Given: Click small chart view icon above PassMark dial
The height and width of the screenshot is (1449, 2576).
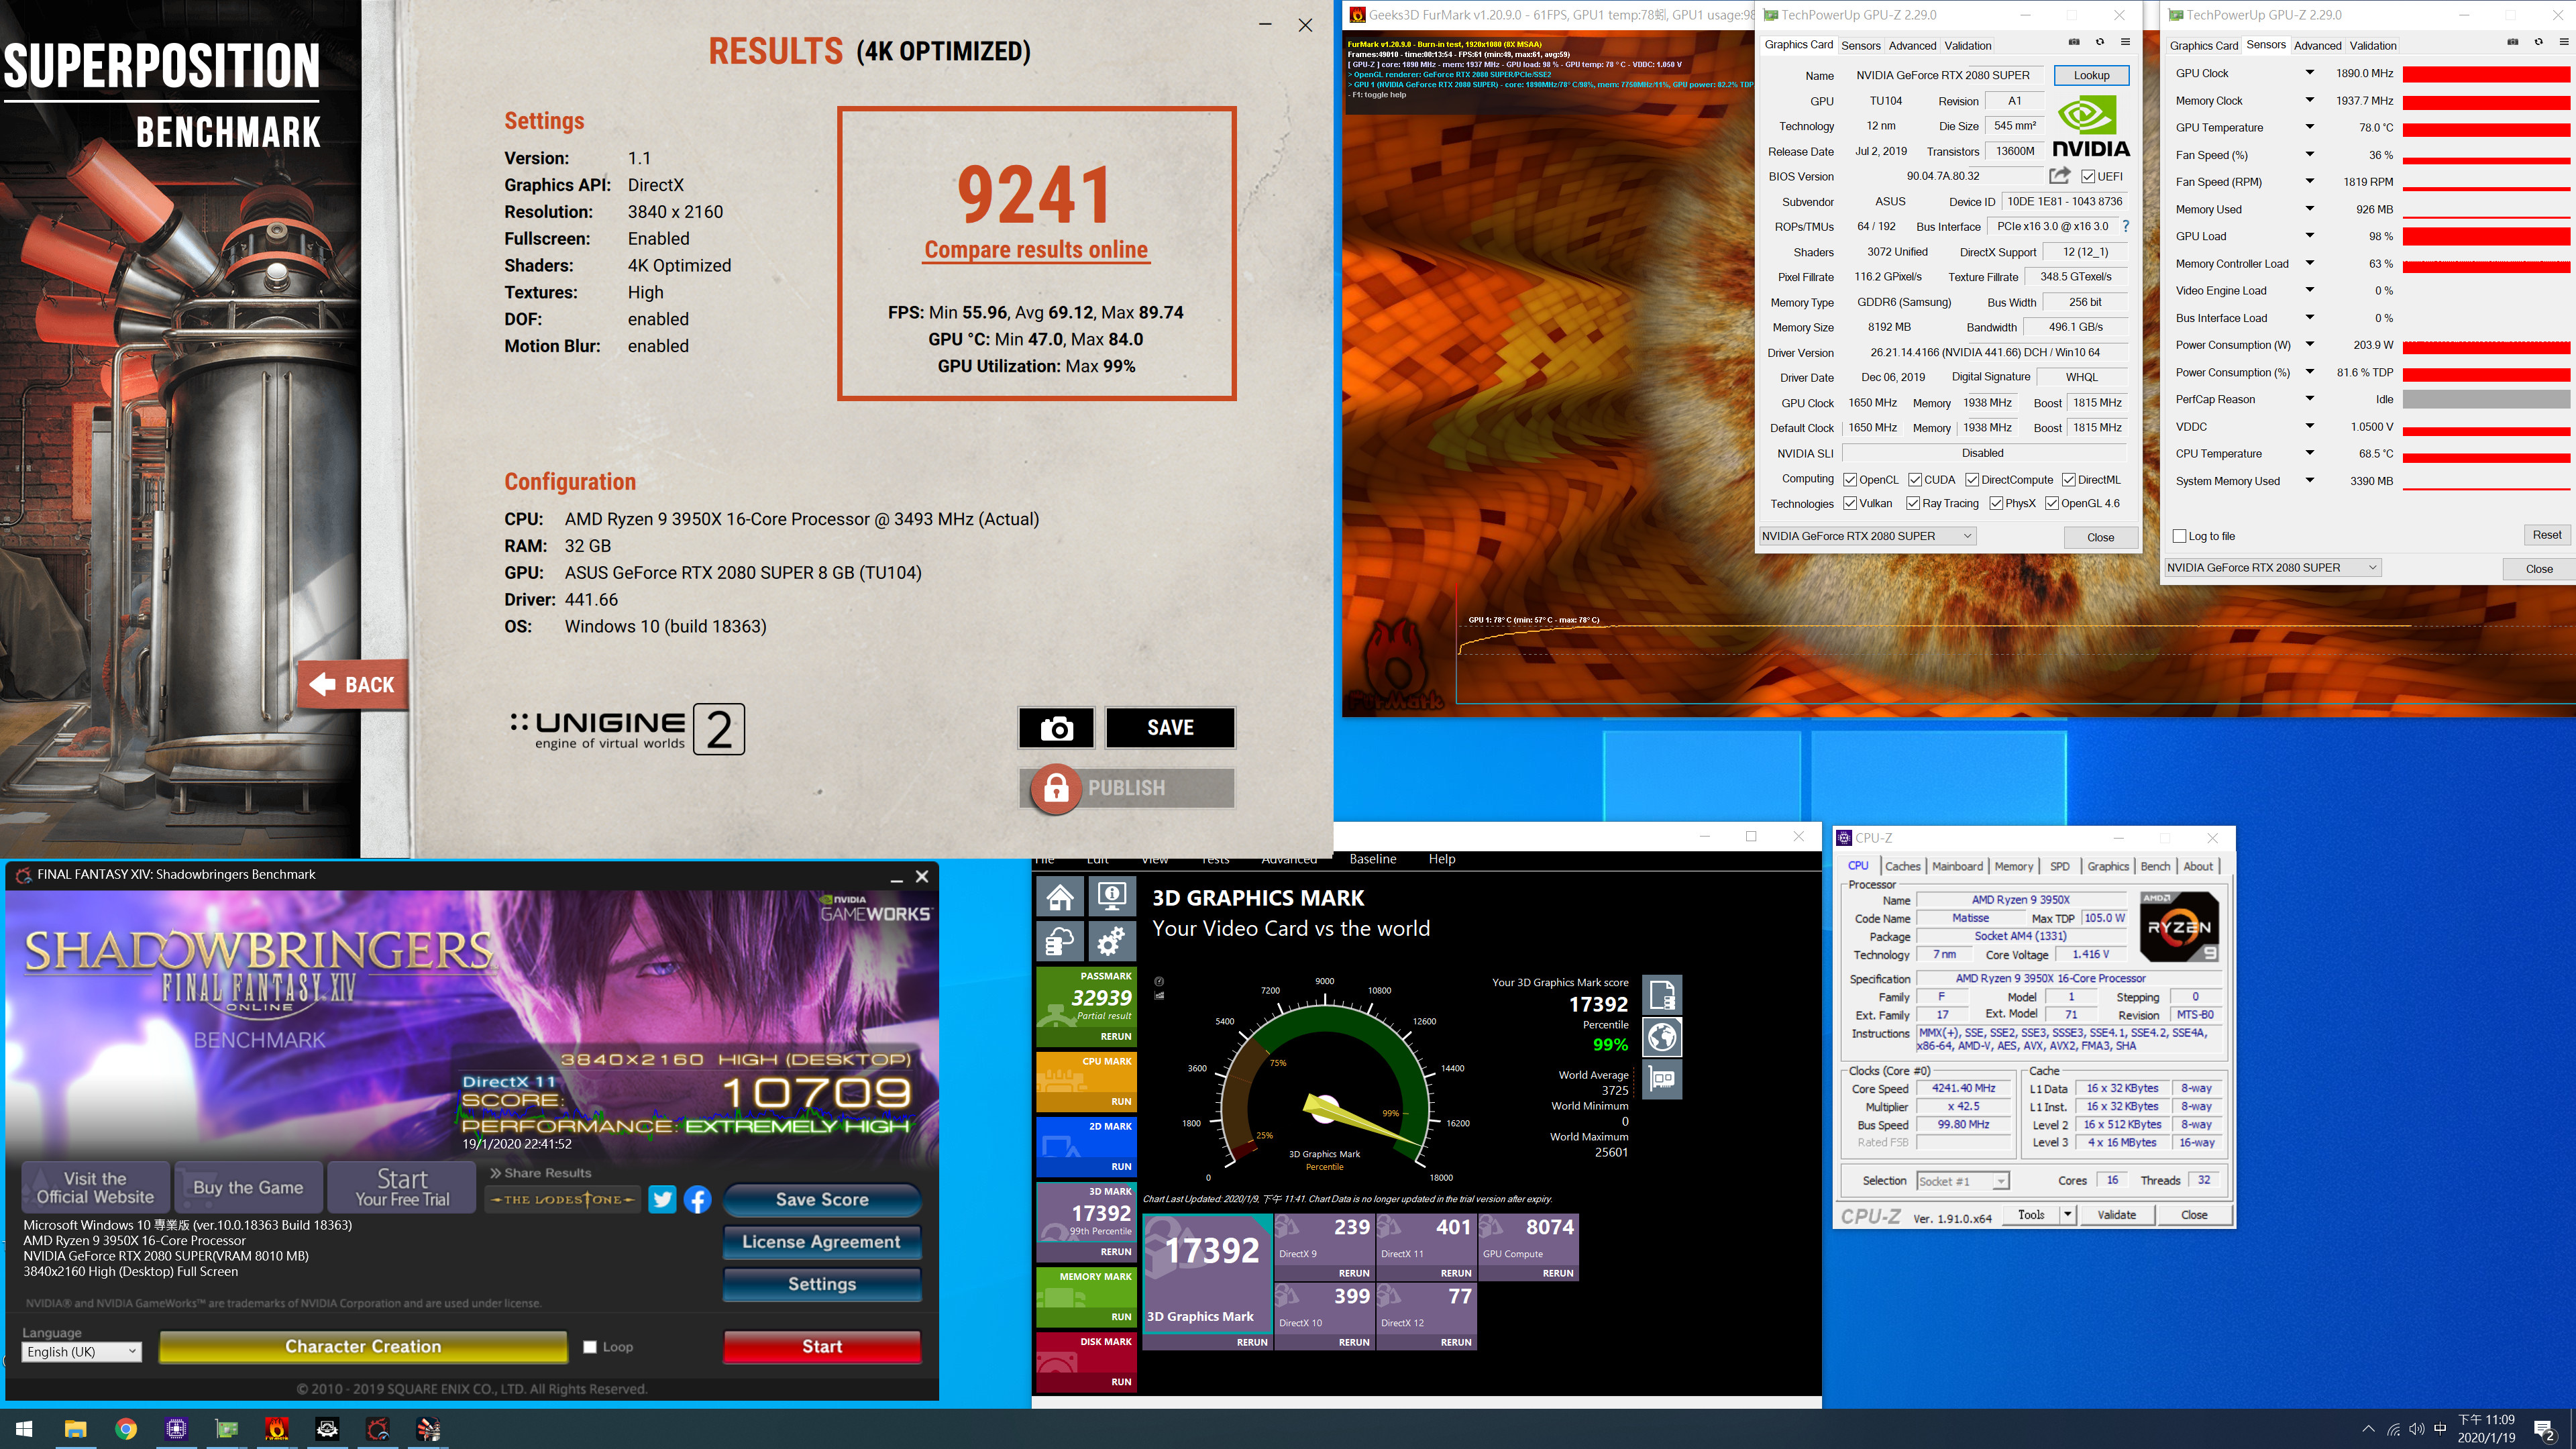Looking at the screenshot, I should click(x=1159, y=995).
